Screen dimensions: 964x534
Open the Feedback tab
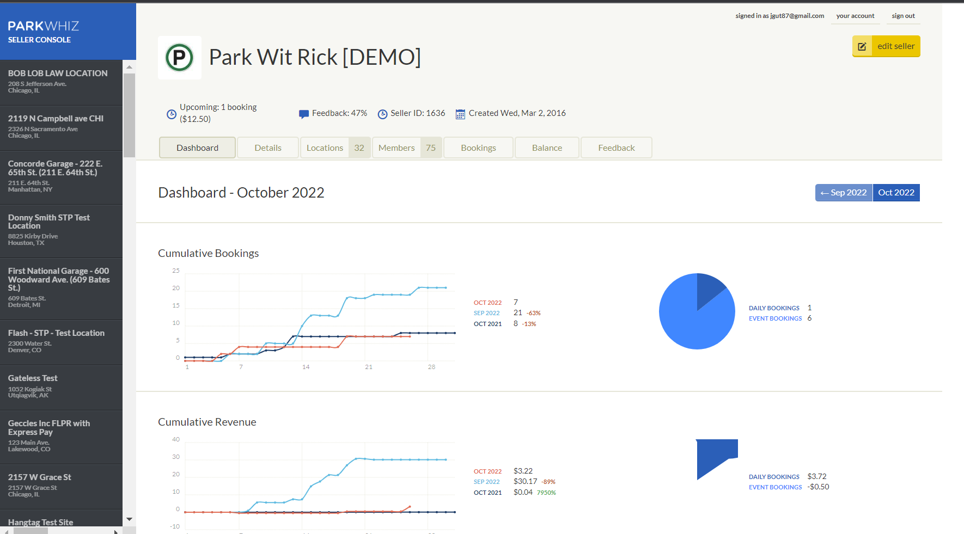click(617, 148)
